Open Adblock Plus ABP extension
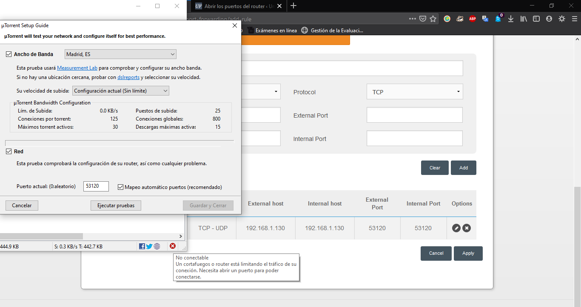The width and height of the screenshot is (581, 307). tap(473, 19)
